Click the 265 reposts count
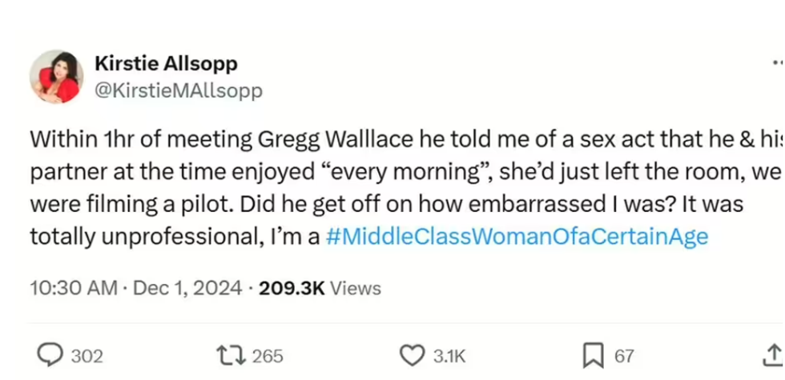The height and width of the screenshot is (380, 785). pyautogui.click(x=268, y=356)
